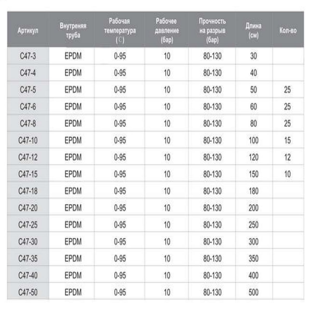Click the Прочность на разрыв header
The height and width of the screenshot is (311, 311).
[212, 31]
